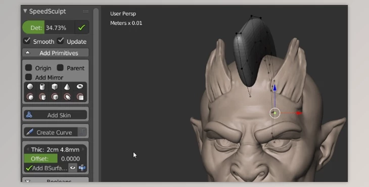Viewport: 369px width, 187px height.
Task: Click the User Persp viewport label
Action: click(123, 14)
